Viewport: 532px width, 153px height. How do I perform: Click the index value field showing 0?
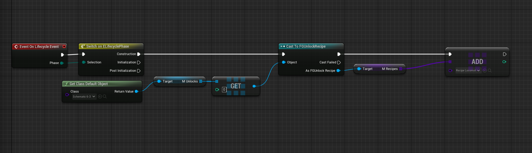224,90
